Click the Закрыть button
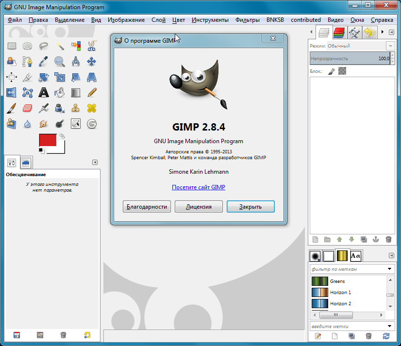Viewport: 401px width, 346px height. [251, 207]
